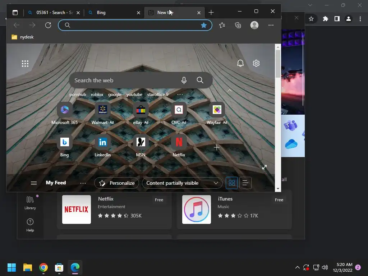Open Chrome extensions puzzle icon
Image resolution: width=368 pixels, height=276 pixels.
pyautogui.click(x=325, y=19)
